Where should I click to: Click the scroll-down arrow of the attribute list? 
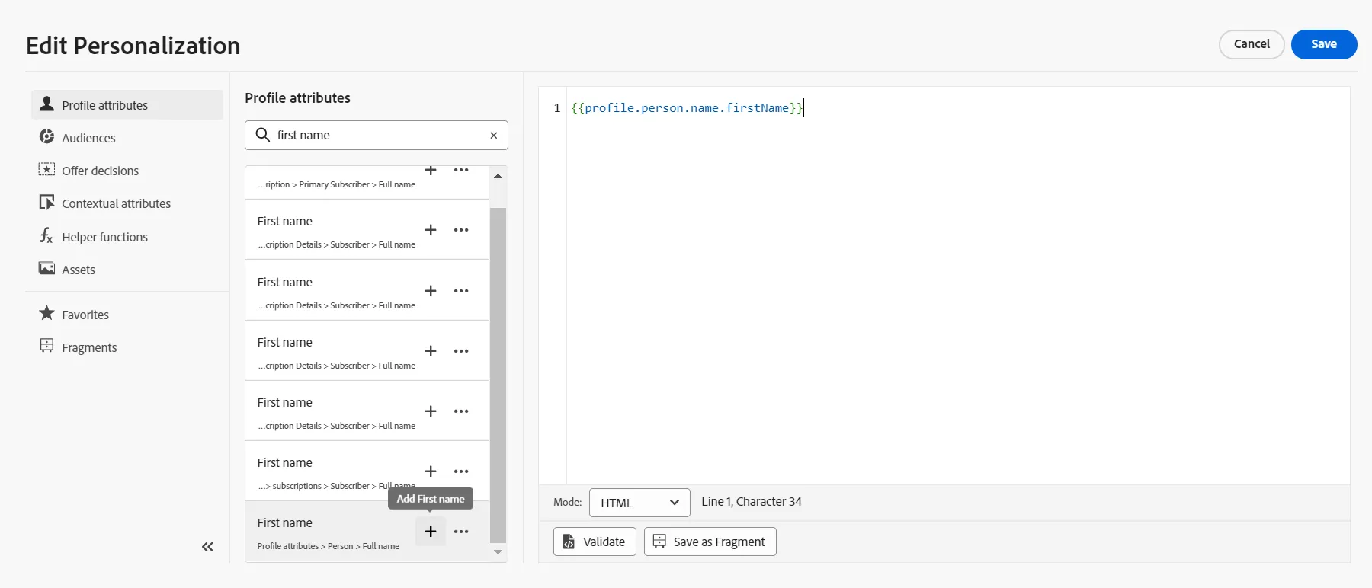498,552
